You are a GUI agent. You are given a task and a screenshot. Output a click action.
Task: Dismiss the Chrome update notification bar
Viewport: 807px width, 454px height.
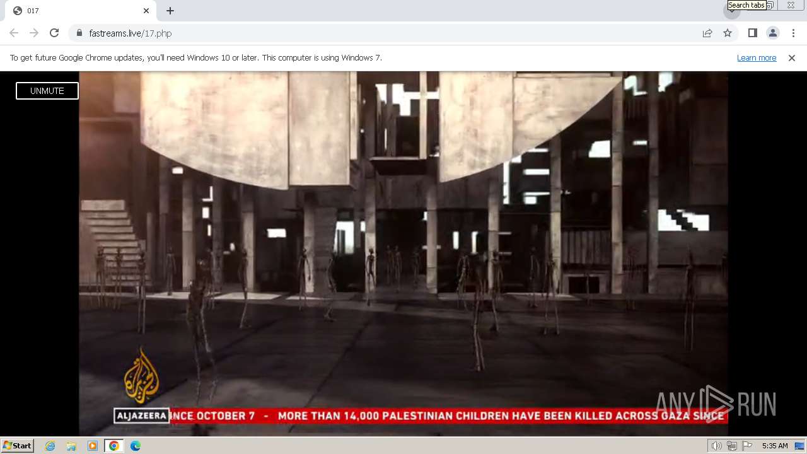pyautogui.click(x=792, y=57)
